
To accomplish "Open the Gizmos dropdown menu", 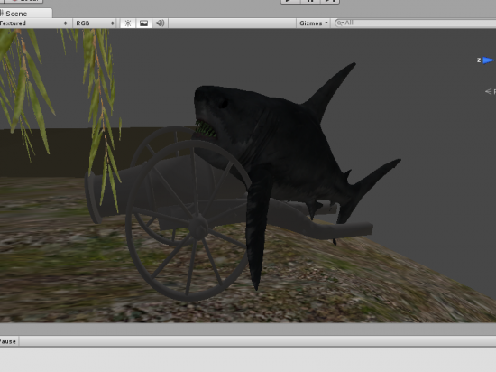I will [313, 23].
